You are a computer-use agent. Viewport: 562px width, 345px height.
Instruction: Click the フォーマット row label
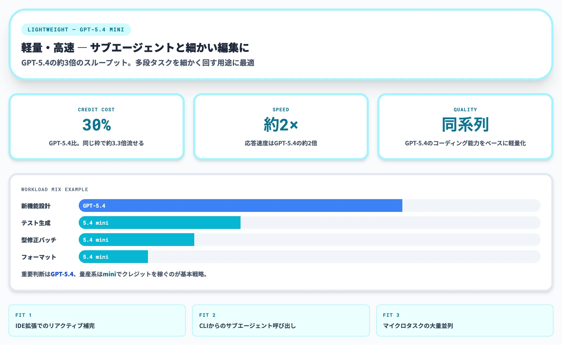coord(39,257)
